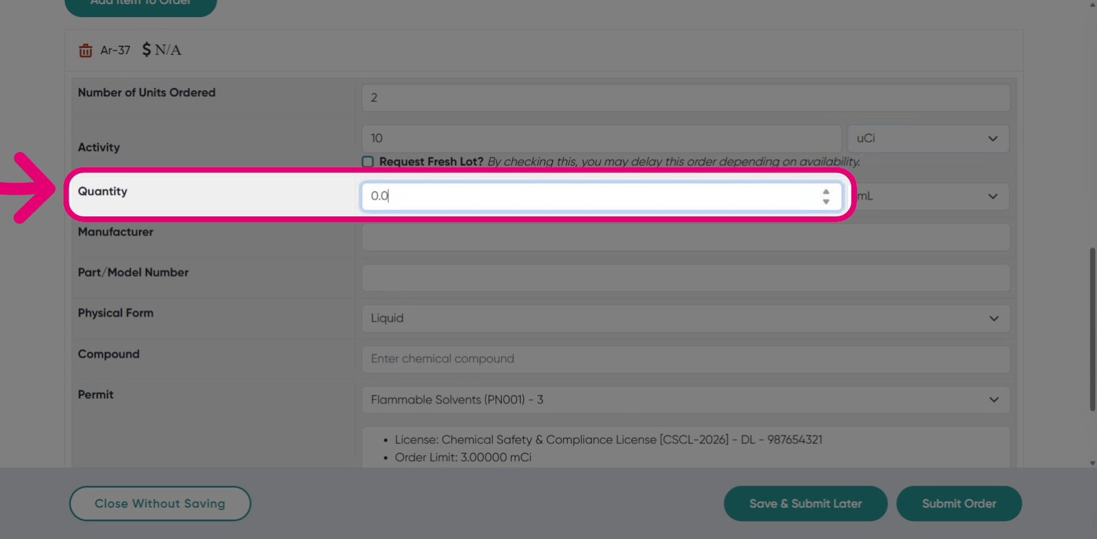Click Close Without Saving button

coord(160,504)
